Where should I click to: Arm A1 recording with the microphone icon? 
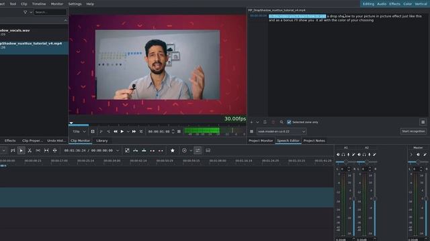[349, 155]
